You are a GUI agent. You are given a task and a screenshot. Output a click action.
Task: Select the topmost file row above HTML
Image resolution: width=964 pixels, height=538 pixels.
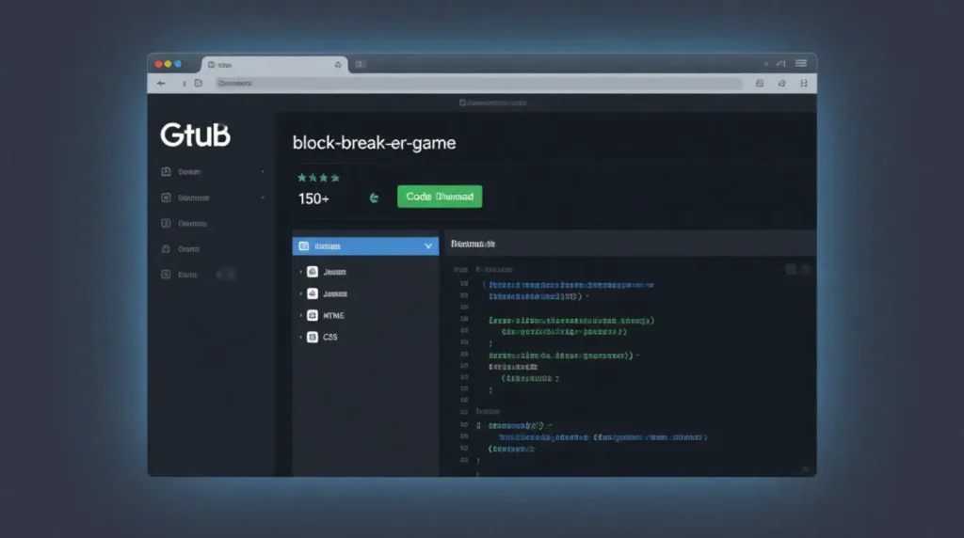(365, 272)
